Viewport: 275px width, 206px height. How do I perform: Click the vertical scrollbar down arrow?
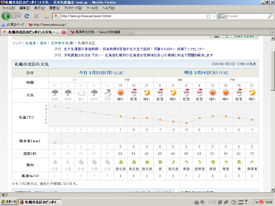[273, 190]
